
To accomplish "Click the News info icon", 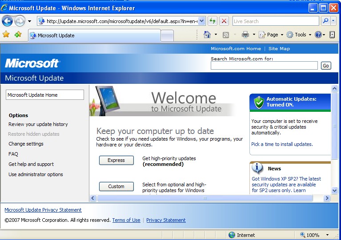I will (257, 168).
